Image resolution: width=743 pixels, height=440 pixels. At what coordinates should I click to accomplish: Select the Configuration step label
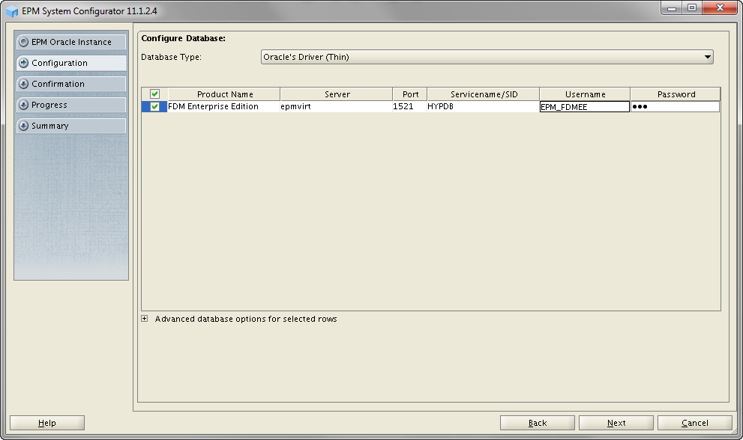[x=59, y=63]
